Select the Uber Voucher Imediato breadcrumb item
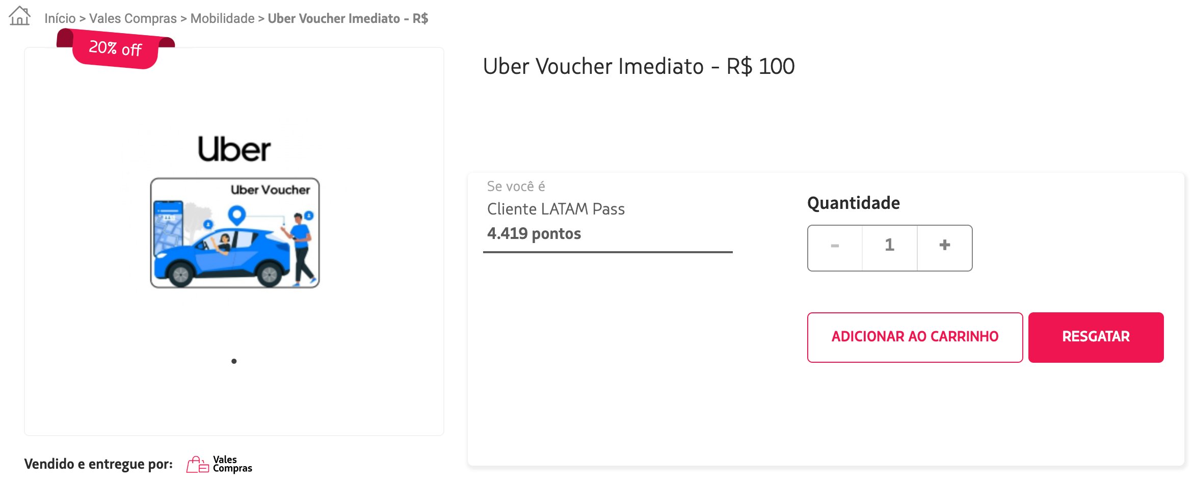This screenshot has height=483, width=1194. pyautogui.click(x=348, y=18)
